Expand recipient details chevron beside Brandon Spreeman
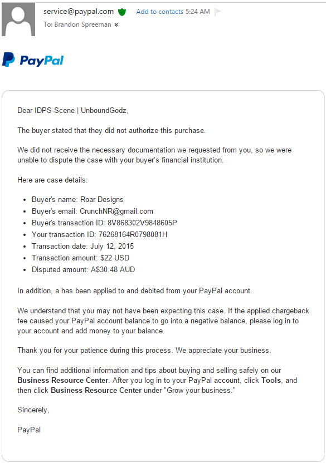326x463 pixels. [x=116, y=25]
